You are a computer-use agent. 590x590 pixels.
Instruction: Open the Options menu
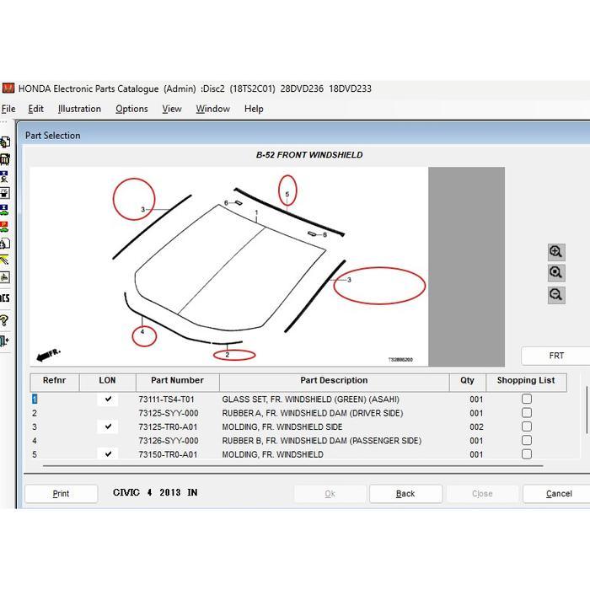[x=131, y=109]
